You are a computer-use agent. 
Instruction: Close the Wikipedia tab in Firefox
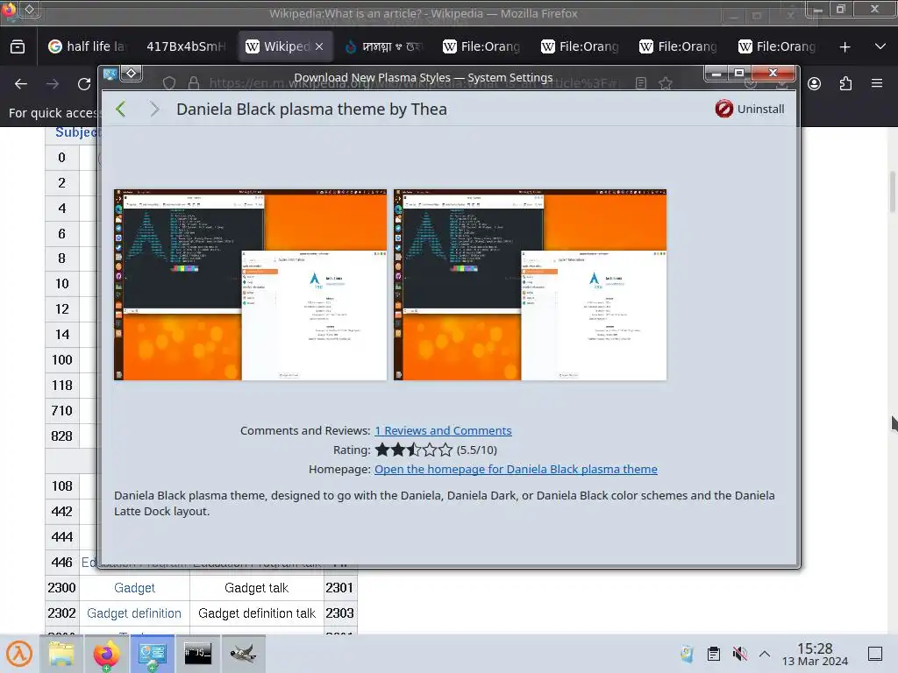pyautogui.click(x=319, y=46)
